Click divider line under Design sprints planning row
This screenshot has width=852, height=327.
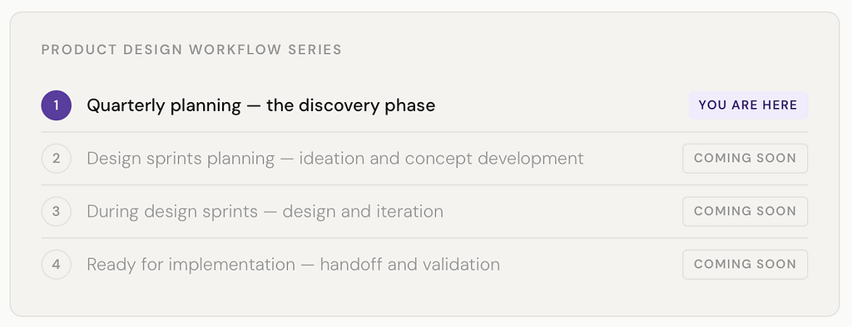click(x=424, y=185)
